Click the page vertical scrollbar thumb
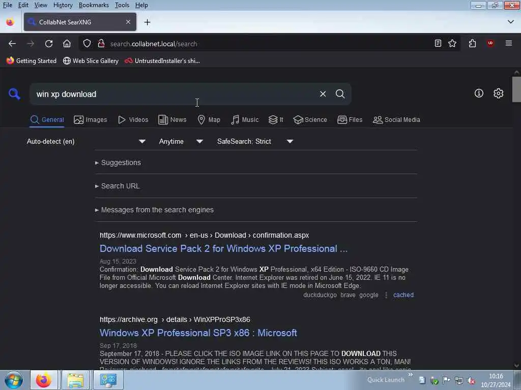 point(516,89)
